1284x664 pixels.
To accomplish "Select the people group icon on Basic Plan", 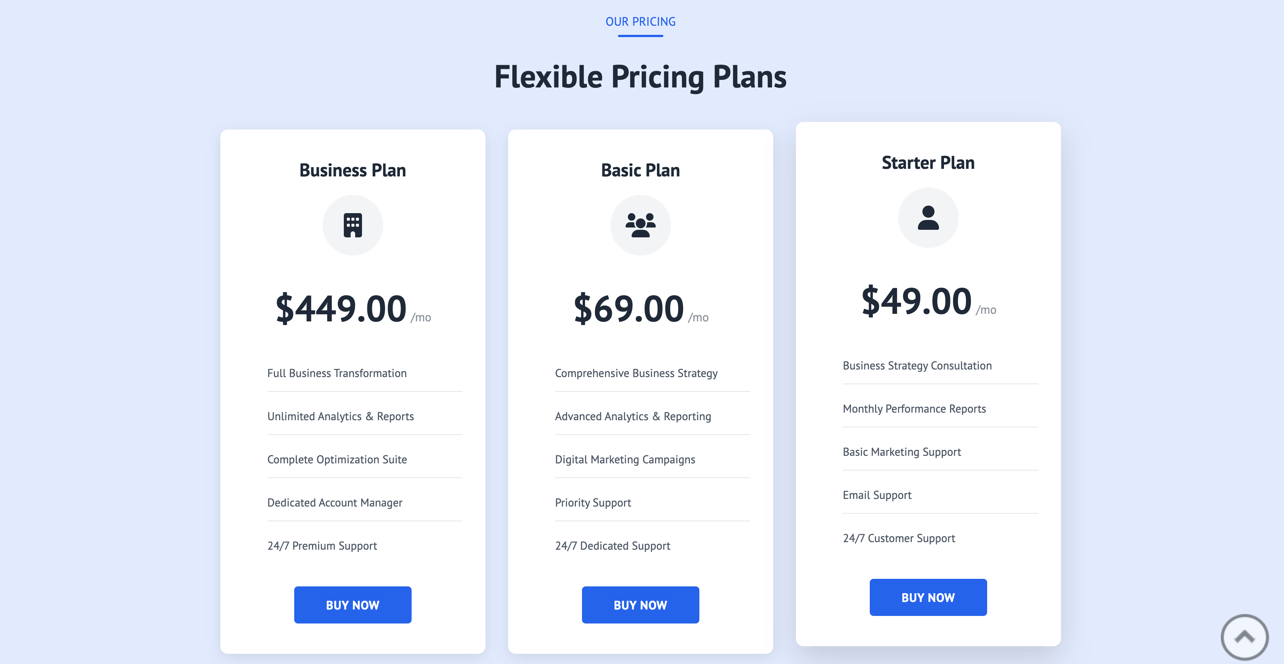I will point(641,225).
